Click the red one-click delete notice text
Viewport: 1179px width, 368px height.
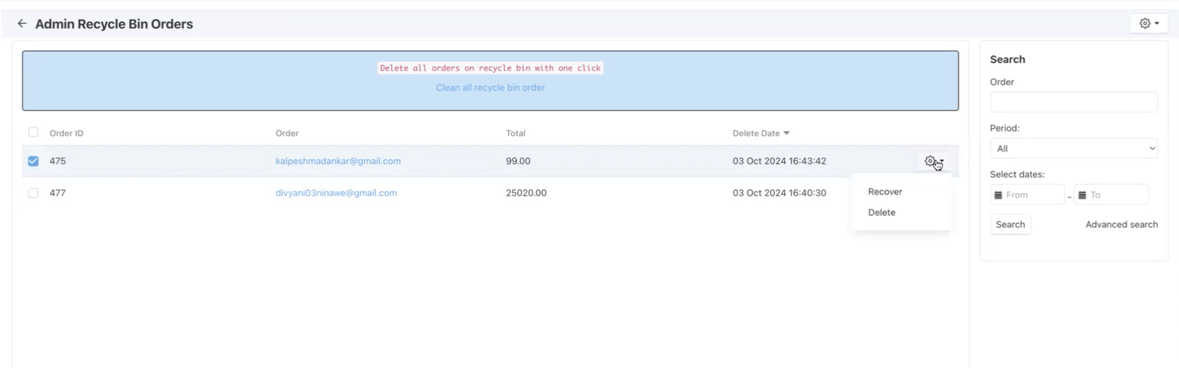(490, 68)
